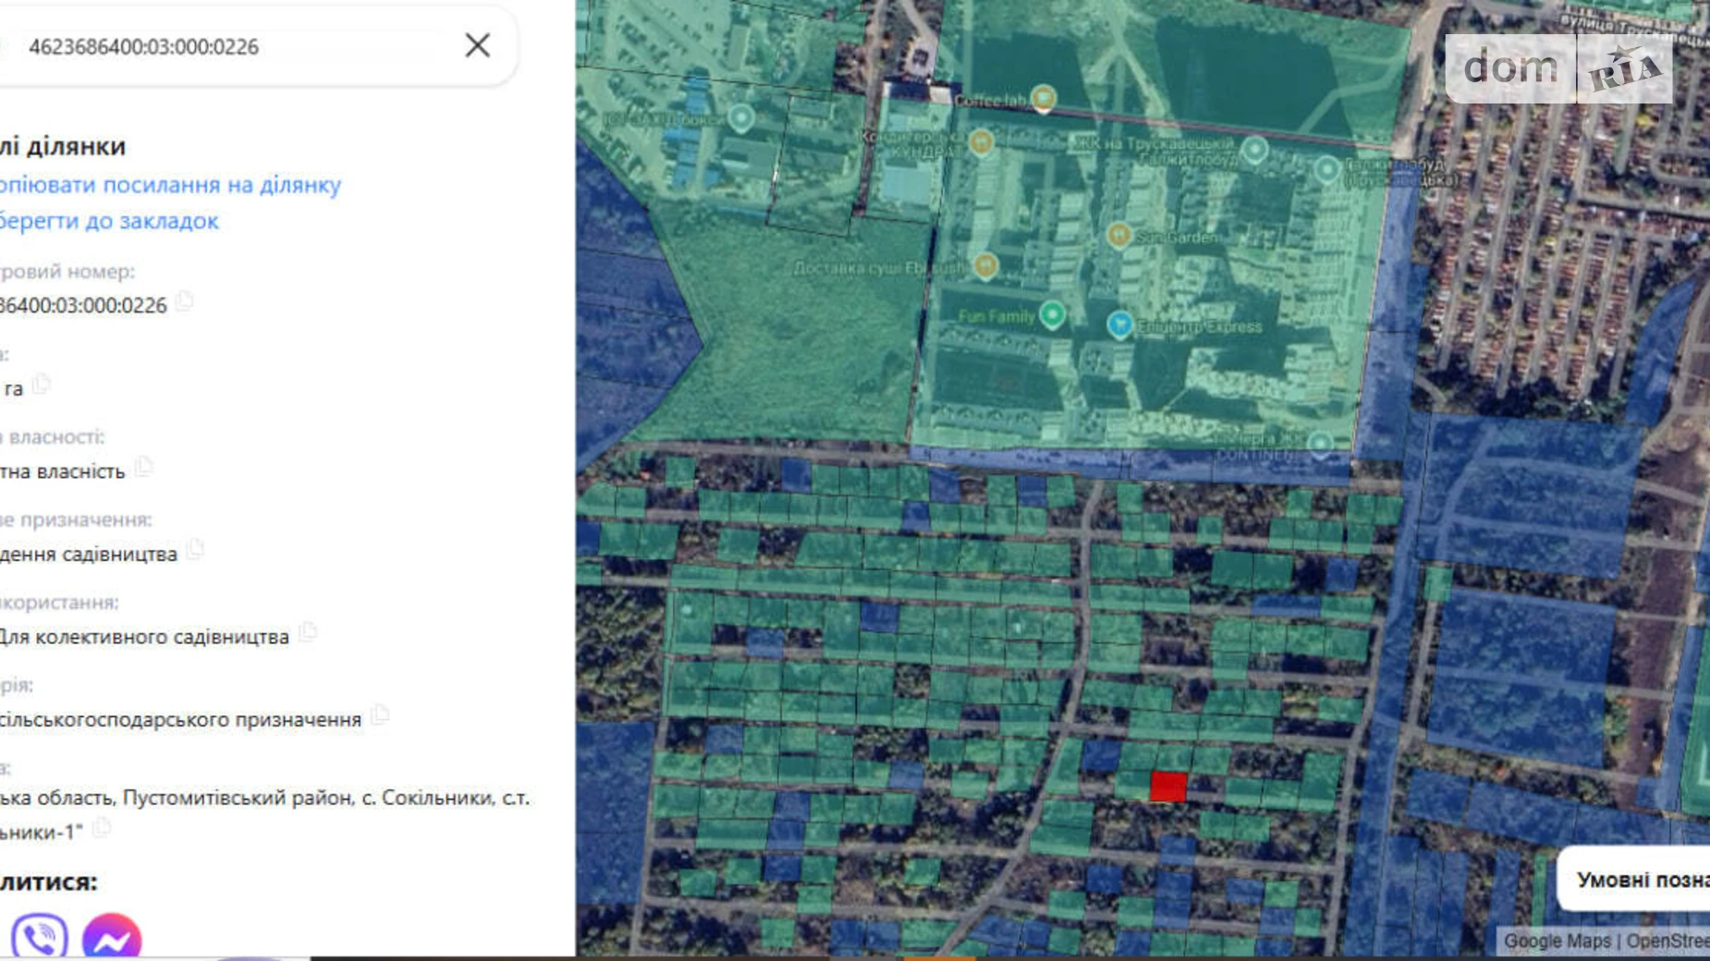Select the red highlighted land parcel
Viewport: 1710px width, 961px height.
pyautogui.click(x=1167, y=786)
